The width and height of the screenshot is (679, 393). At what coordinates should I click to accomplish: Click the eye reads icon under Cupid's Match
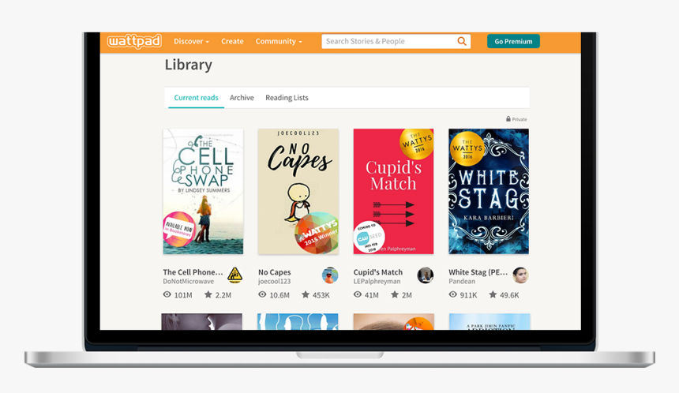(357, 295)
